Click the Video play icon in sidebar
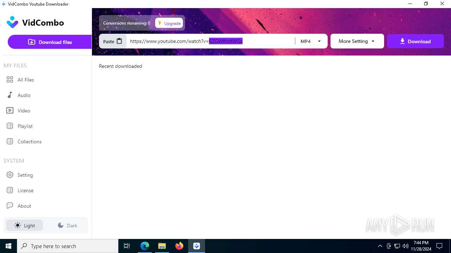451x253 pixels. [10, 110]
